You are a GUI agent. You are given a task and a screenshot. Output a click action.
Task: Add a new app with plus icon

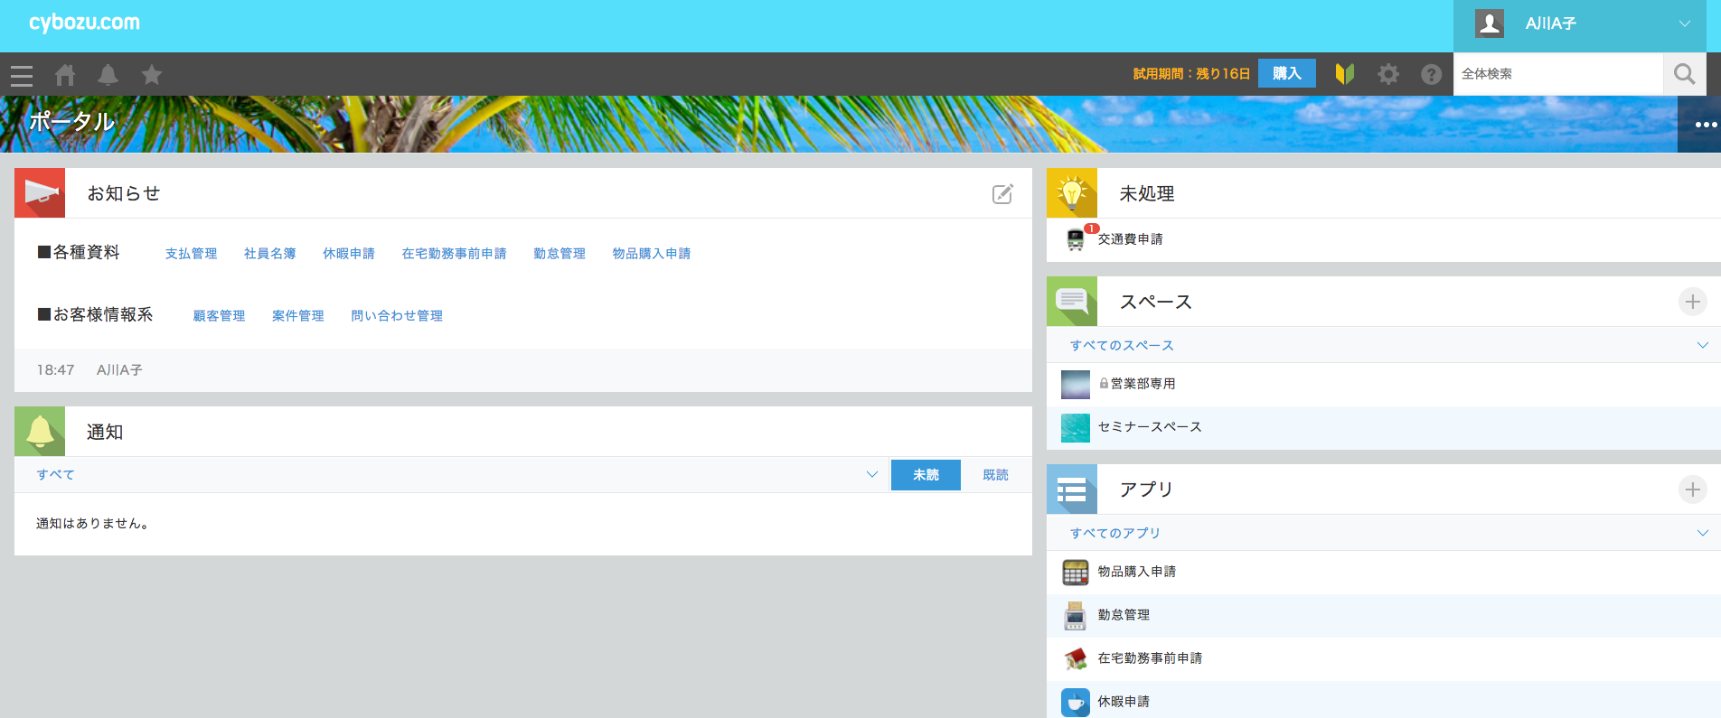pos(1693,490)
